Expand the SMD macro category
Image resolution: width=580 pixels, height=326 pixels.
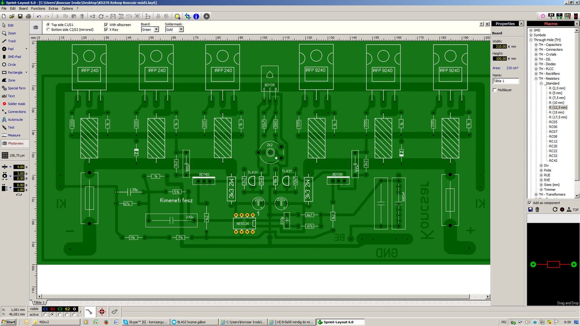[x=531, y=30]
